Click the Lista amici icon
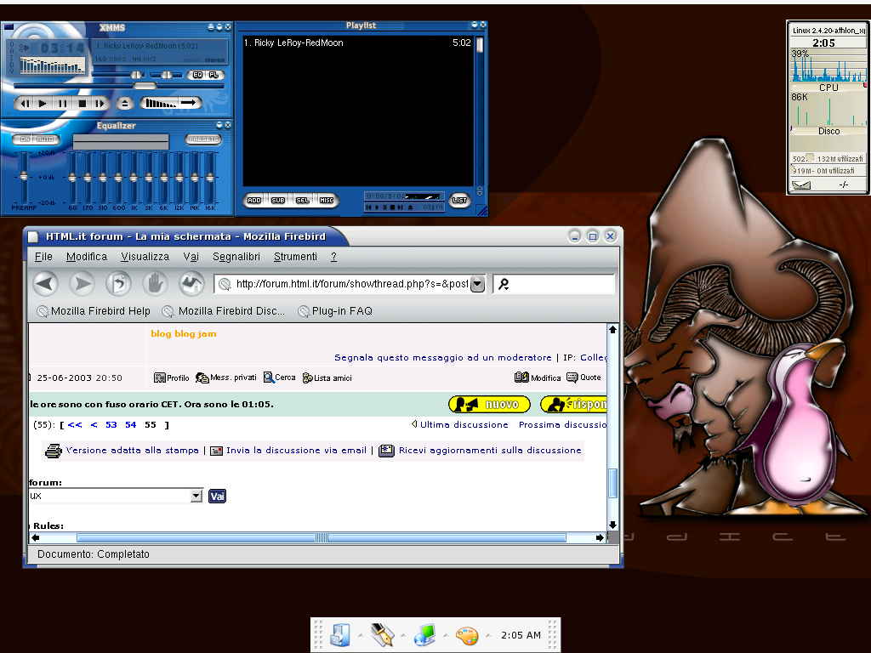This screenshot has height=653, width=871. (x=327, y=378)
